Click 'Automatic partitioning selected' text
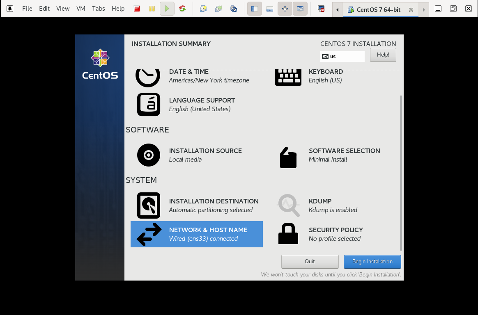Screen dimensions: 478x315 (211, 210)
